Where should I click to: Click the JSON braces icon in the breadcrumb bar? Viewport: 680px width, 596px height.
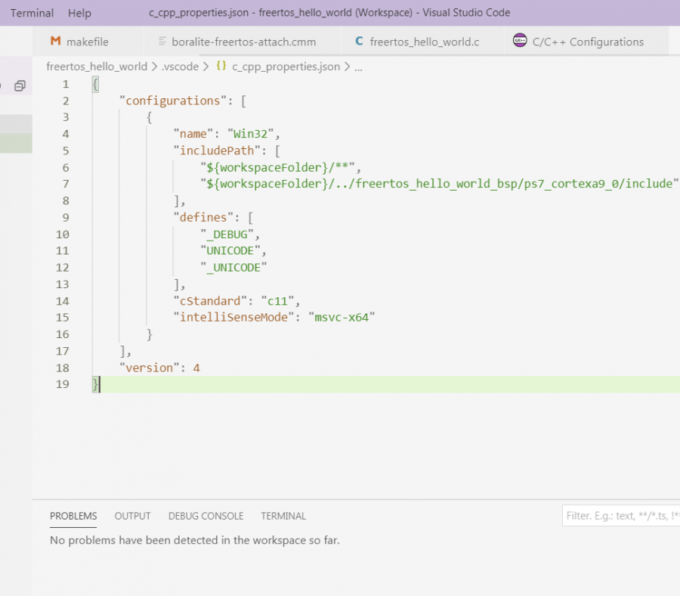coord(219,67)
